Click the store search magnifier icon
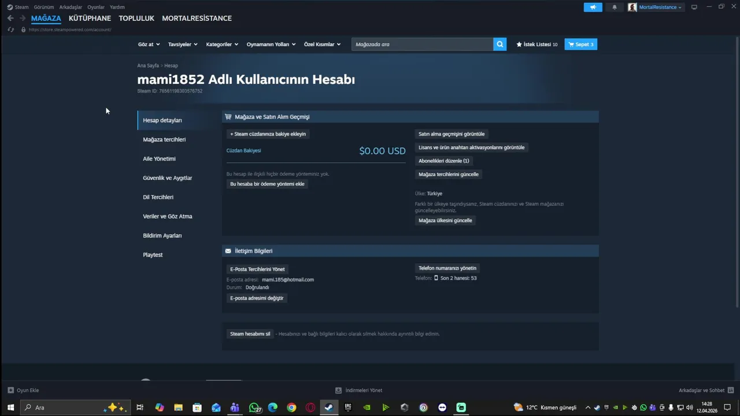This screenshot has width=740, height=416. click(499, 44)
